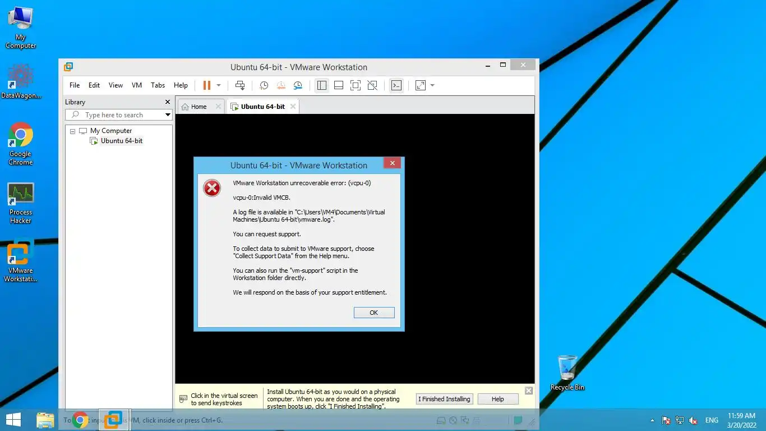Open the Edit menu
The height and width of the screenshot is (431, 766).
point(94,85)
